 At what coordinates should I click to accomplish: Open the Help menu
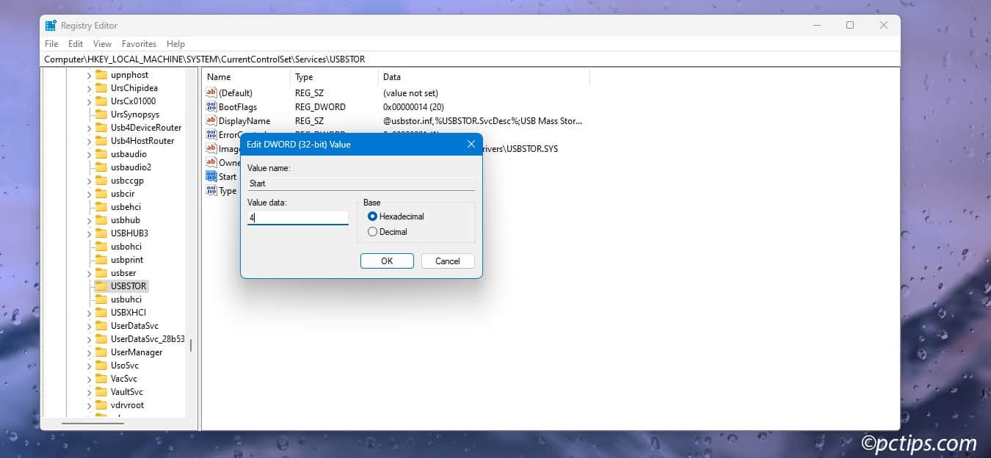pos(175,44)
